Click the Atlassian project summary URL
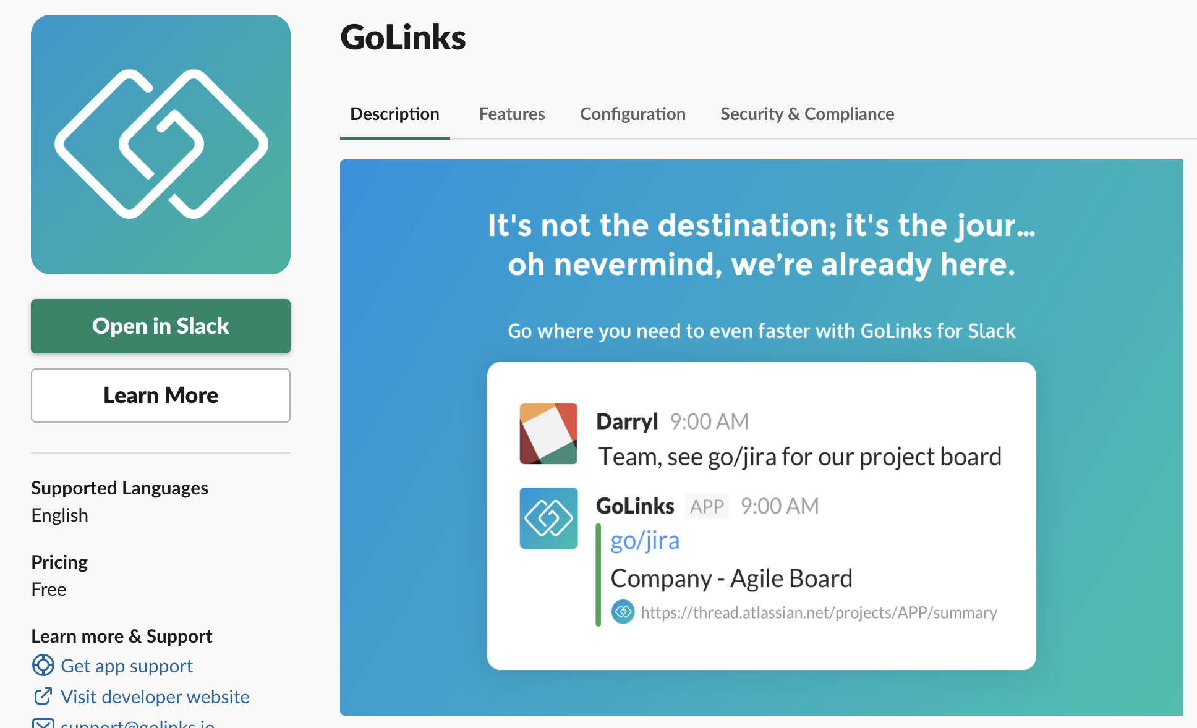Screen dimensions: 1197x728 [x=819, y=612]
